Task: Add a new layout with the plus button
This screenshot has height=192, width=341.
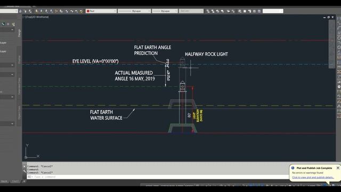Action: pyautogui.click(x=24, y=181)
